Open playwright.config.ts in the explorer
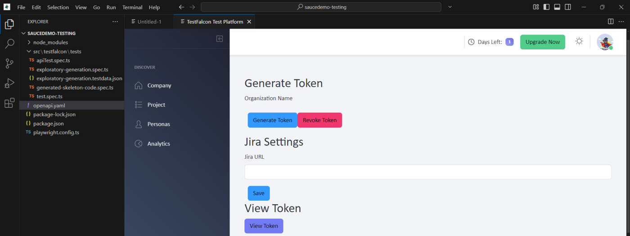This screenshot has width=630, height=236. [56, 132]
